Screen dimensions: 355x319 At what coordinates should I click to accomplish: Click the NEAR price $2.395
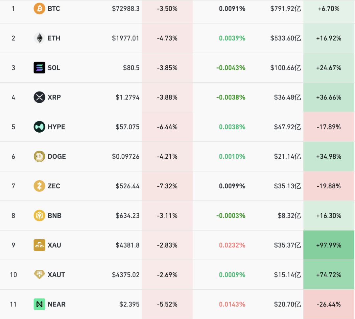129,304
